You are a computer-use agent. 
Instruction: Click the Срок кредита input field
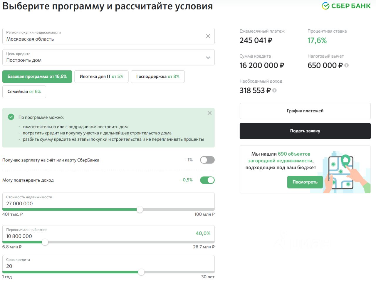point(108,264)
